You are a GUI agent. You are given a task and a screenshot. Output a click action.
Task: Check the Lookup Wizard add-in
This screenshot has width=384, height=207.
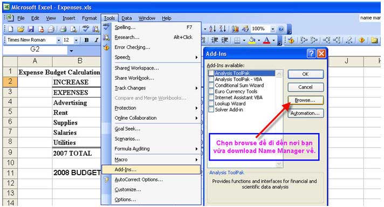[x=211, y=103]
